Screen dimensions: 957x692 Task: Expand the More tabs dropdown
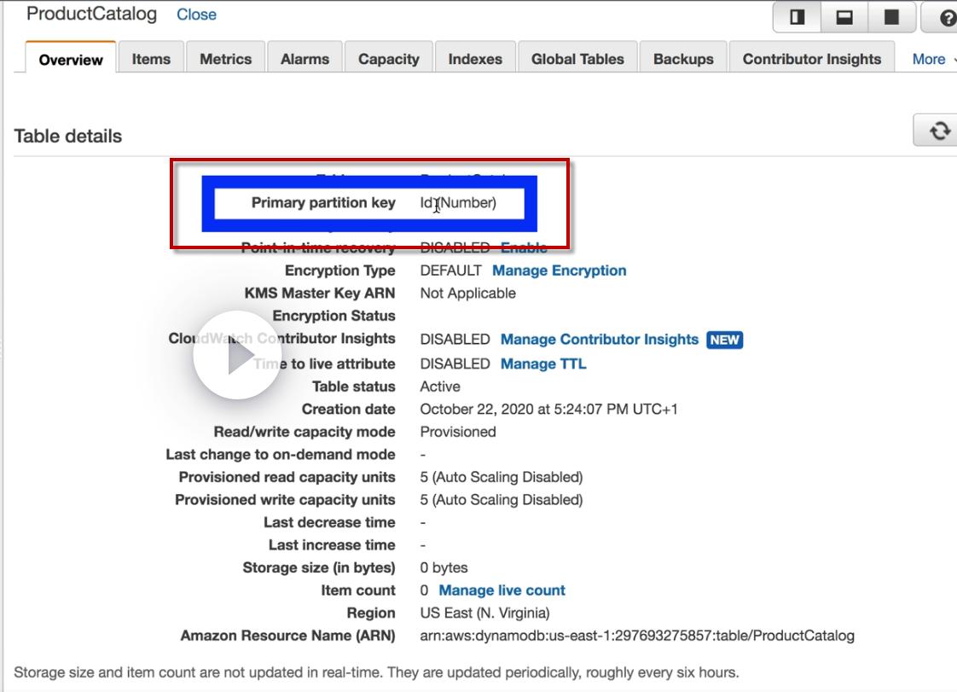point(932,59)
